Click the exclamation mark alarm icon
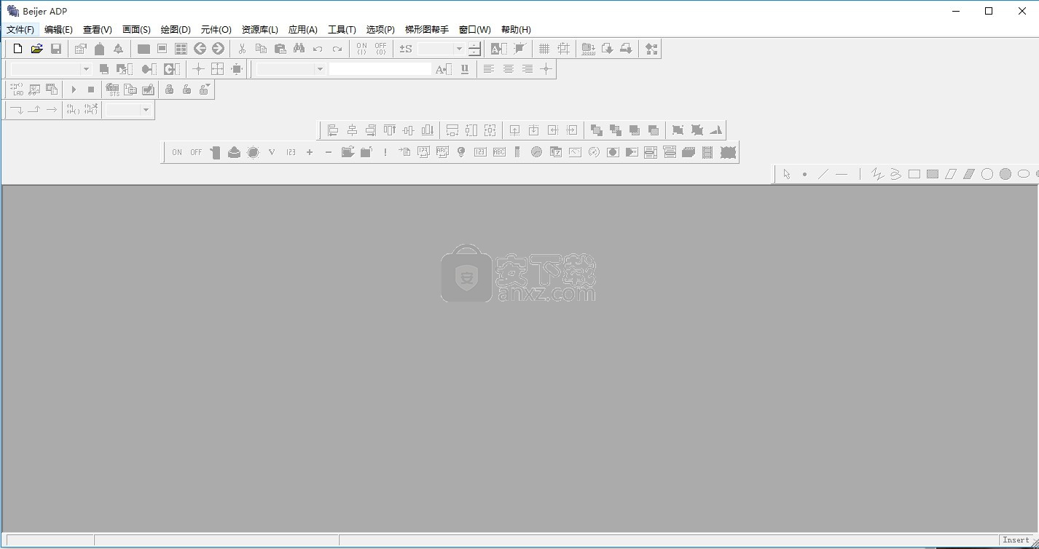The height and width of the screenshot is (549, 1039). point(385,152)
